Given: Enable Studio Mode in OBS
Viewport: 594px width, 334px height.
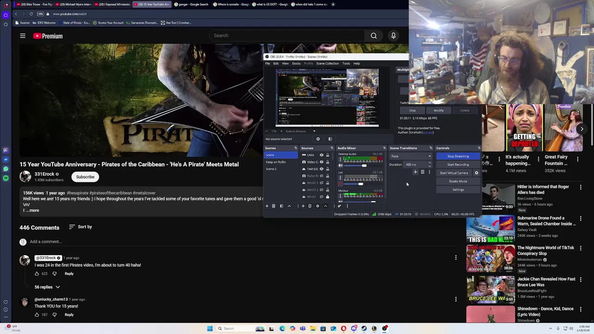Looking at the screenshot, I should [x=458, y=181].
